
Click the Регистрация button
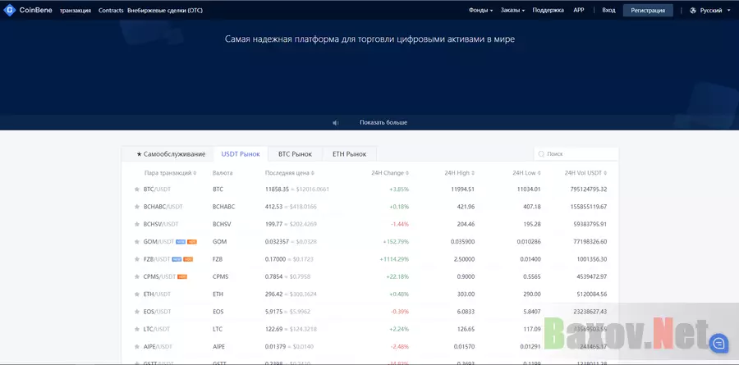pyautogui.click(x=648, y=11)
